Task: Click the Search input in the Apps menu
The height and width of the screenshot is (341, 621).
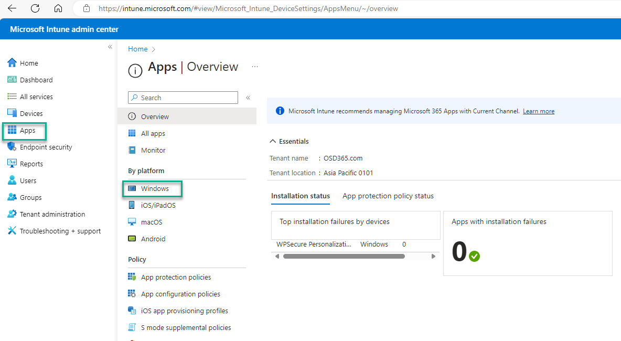Action: tap(183, 97)
